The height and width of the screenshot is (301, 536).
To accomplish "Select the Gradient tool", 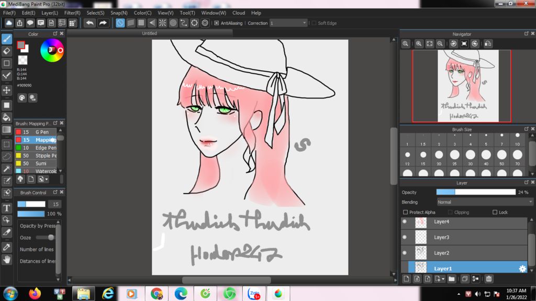I will tap(7, 130).
